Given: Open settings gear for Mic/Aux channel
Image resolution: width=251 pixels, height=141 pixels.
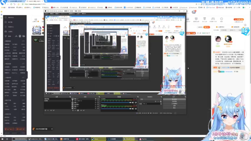Looking at the screenshot, I should click(136, 109).
